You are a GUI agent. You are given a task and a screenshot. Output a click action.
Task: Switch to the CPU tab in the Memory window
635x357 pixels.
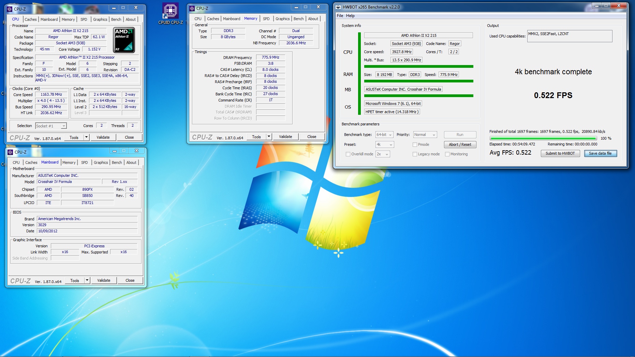click(198, 19)
